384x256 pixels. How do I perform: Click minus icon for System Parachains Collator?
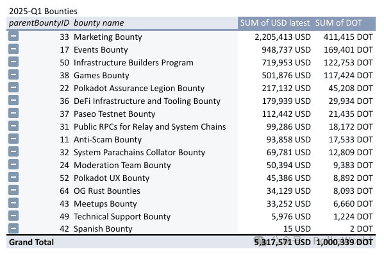click(x=13, y=151)
